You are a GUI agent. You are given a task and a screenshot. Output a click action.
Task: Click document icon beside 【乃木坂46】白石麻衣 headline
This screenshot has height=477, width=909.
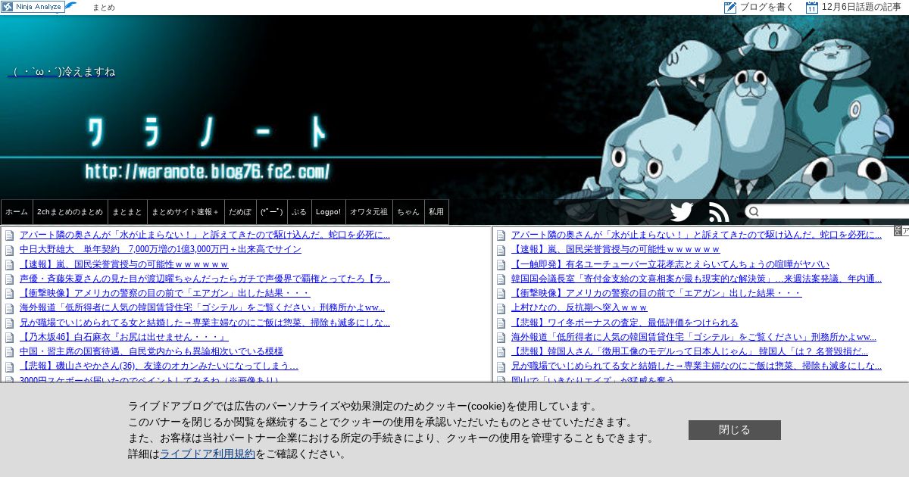tap(10, 338)
